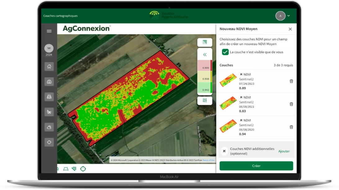Collapse the NDVI legend with double chevron
This screenshot has height=190, width=339.
[205, 54]
